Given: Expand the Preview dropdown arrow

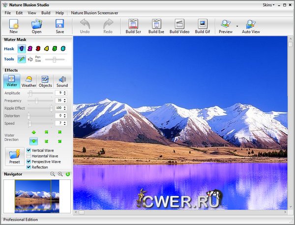Looking at the screenshot, I should [x=237, y=25].
